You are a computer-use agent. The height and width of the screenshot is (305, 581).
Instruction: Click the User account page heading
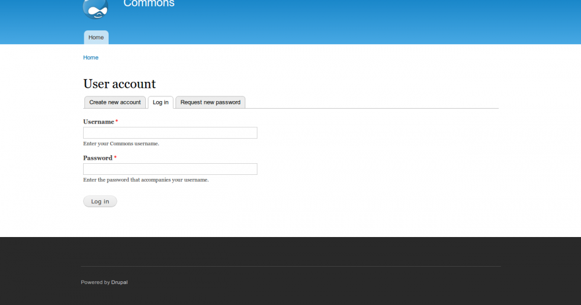coord(120,84)
